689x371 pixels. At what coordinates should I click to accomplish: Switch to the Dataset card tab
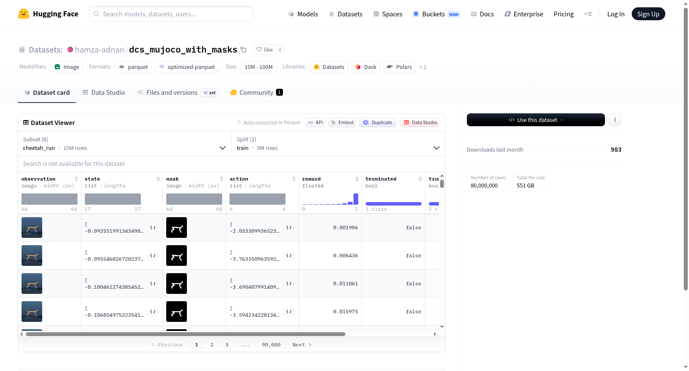(47, 92)
